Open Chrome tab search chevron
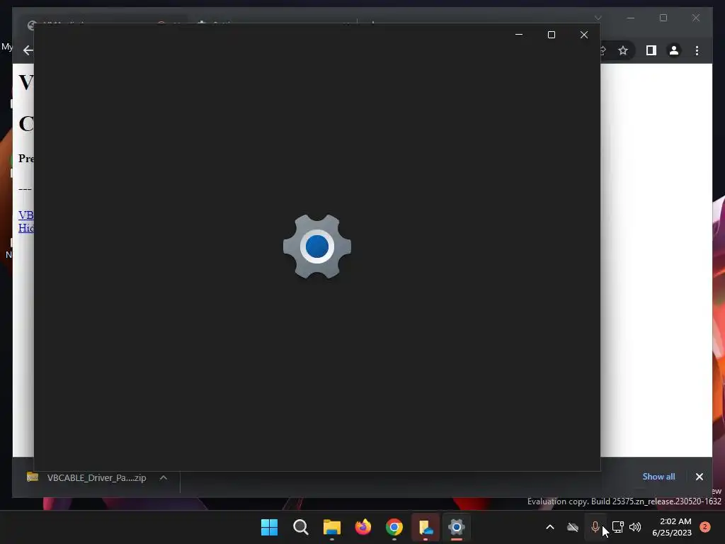Image resolution: width=725 pixels, height=544 pixels. pyautogui.click(x=598, y=18)
